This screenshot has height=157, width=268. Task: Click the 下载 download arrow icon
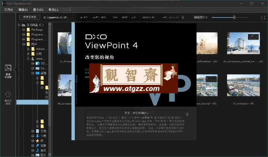[x=38, y=136]
